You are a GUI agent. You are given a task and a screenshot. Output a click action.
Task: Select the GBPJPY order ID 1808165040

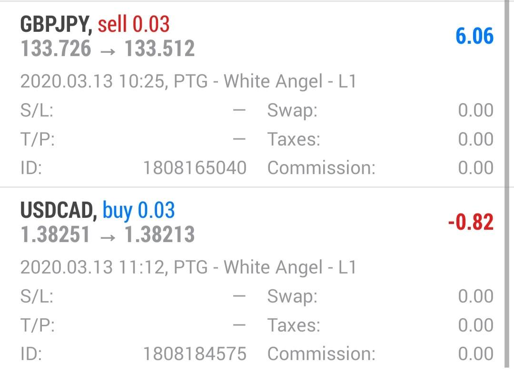coord(195,168)
